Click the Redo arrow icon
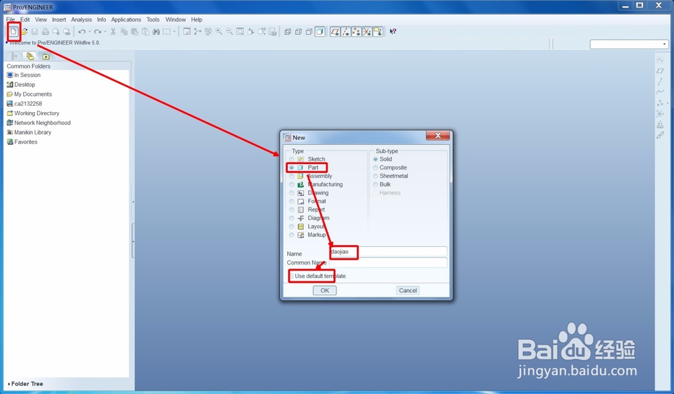674x394 pixels. point(98,32)
